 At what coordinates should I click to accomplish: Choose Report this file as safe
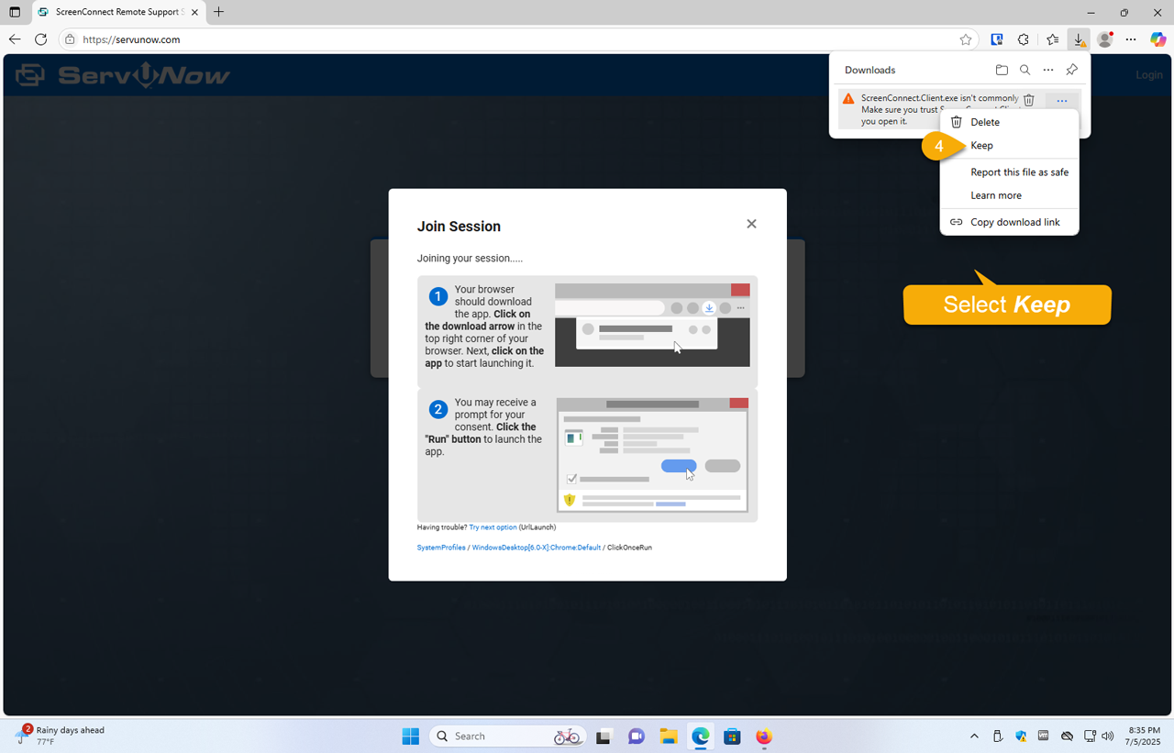tap(1009, 172)
